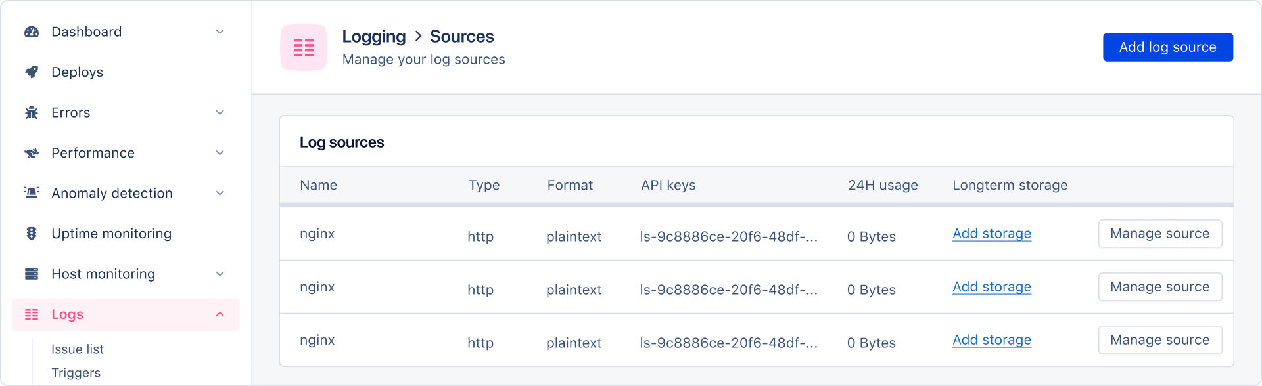Expand the Performance menu chevron
Viewport: 1262px width, 386px height.
220,153
